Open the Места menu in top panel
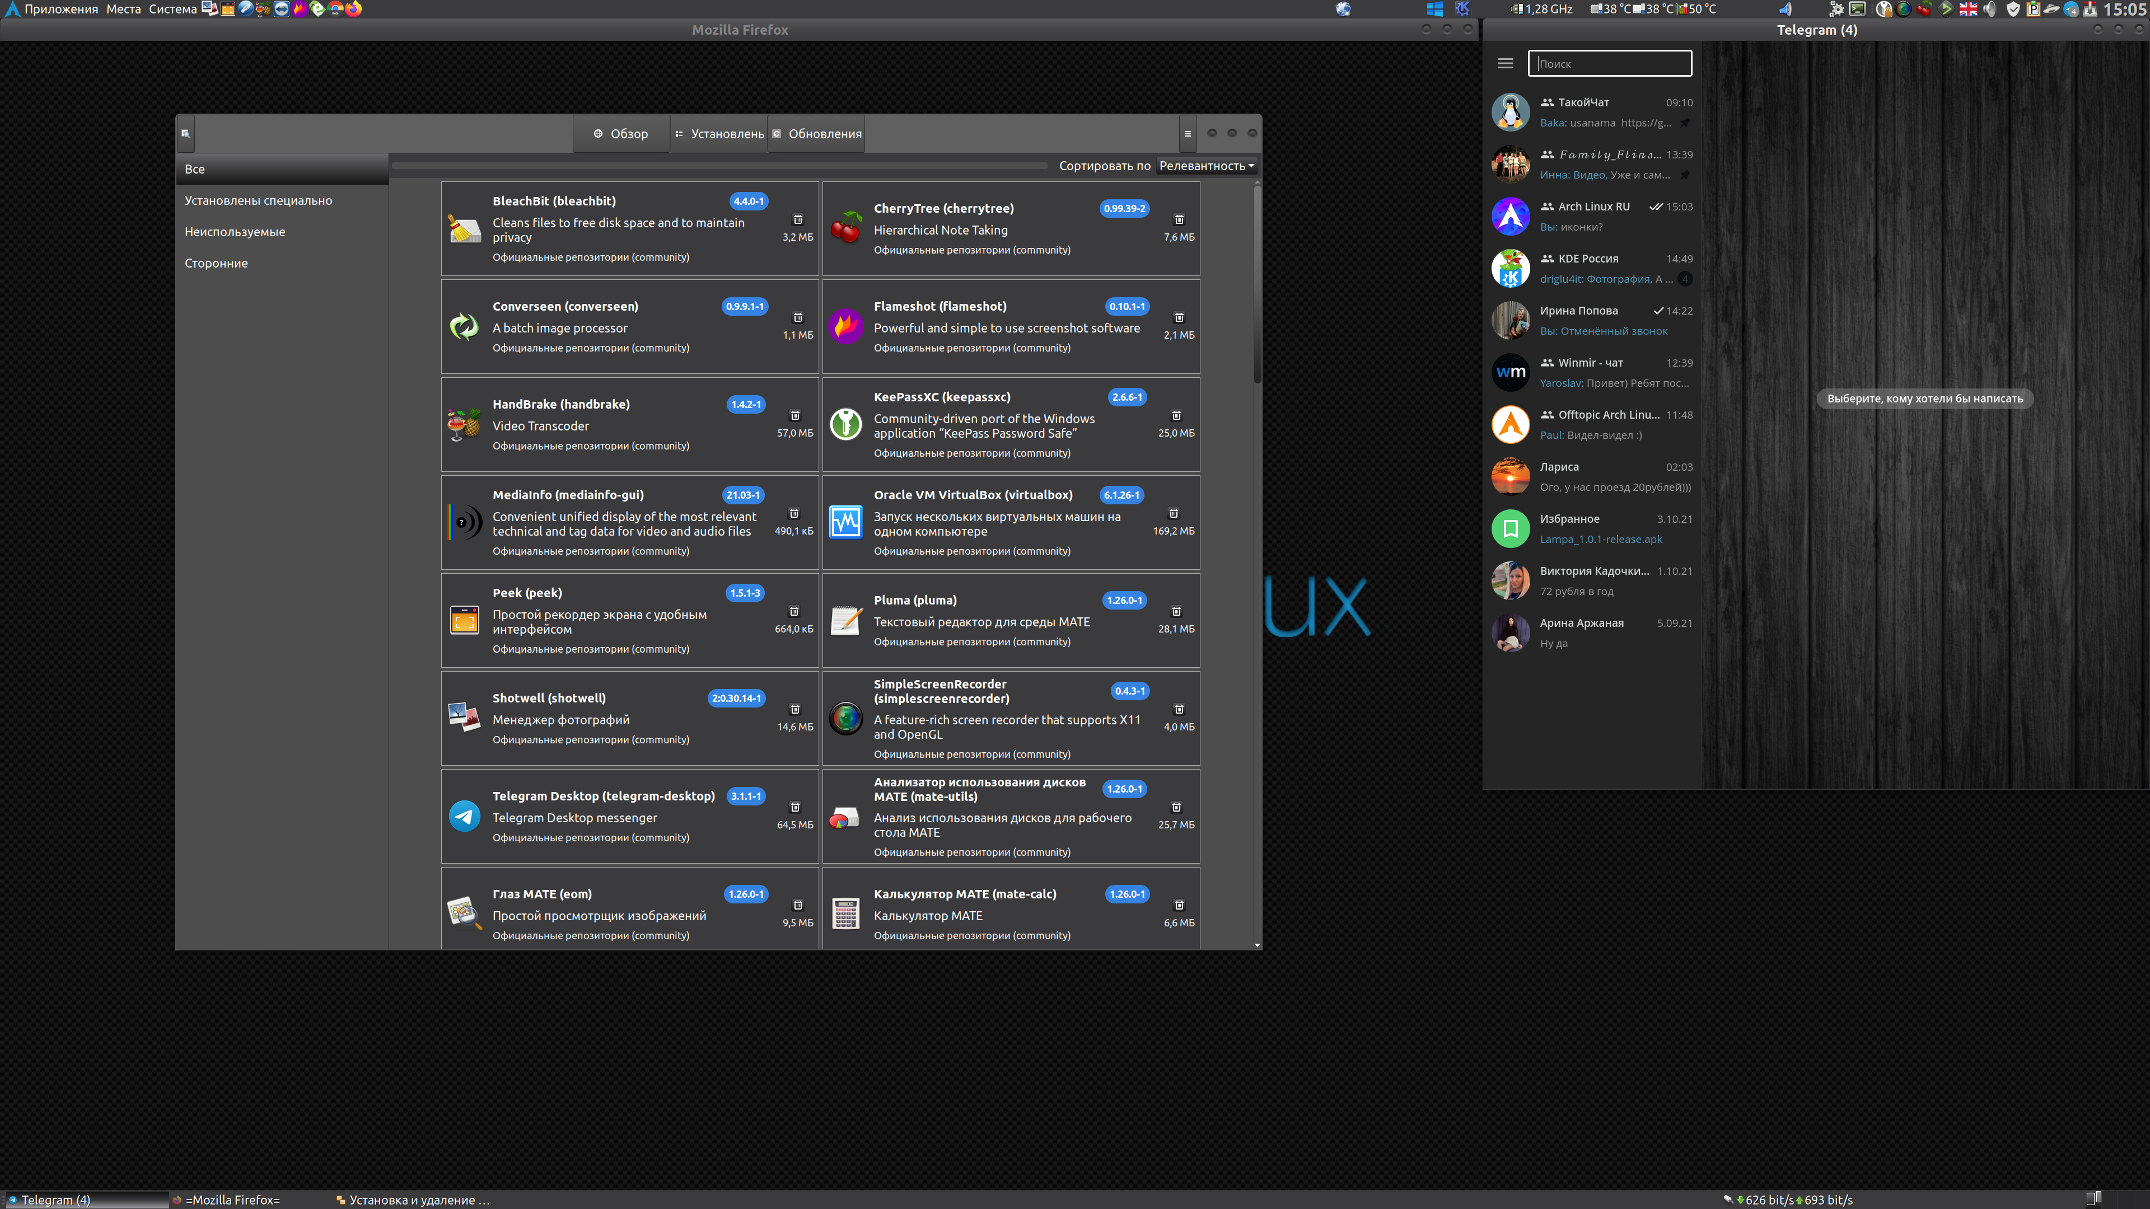The image size is (2150, 1209). (x=124, y=9)
